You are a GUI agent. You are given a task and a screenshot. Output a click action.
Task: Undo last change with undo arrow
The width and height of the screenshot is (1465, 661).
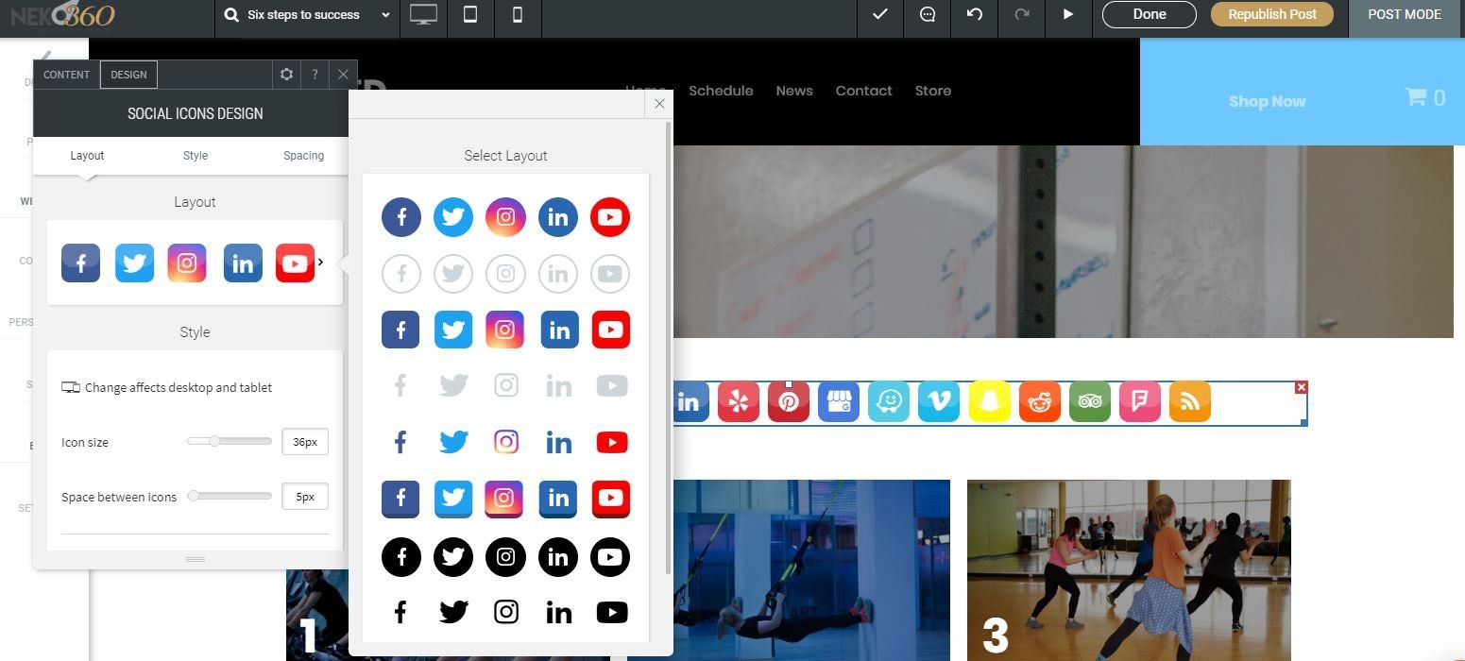[975, 14]
